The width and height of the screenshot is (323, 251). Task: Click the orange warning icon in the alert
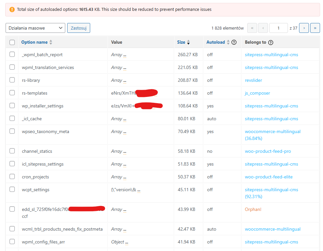coord(12,10)
